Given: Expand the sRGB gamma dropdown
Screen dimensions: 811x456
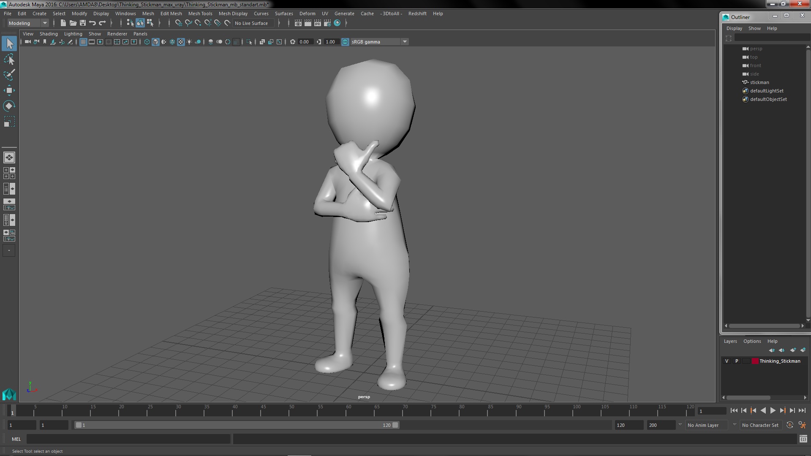Looking at the screenshot, I should click(404, 42).
